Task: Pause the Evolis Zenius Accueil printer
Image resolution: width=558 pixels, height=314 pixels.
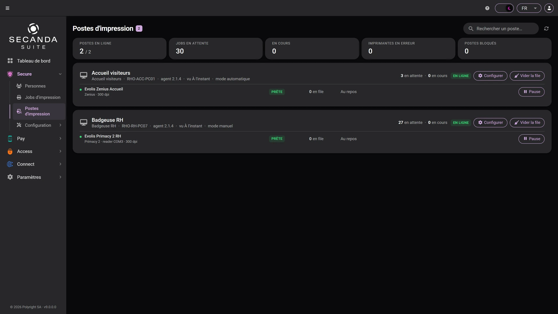Action: [x=531, y=92]
